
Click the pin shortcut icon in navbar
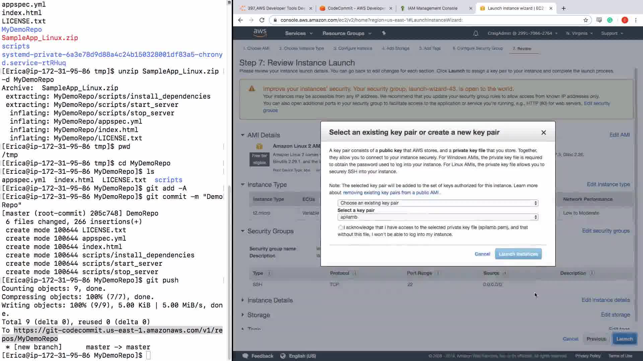point(384,33)
